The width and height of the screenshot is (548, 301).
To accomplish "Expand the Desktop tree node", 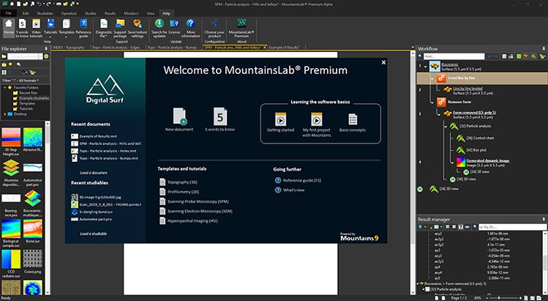I will [x=4, y=114].
